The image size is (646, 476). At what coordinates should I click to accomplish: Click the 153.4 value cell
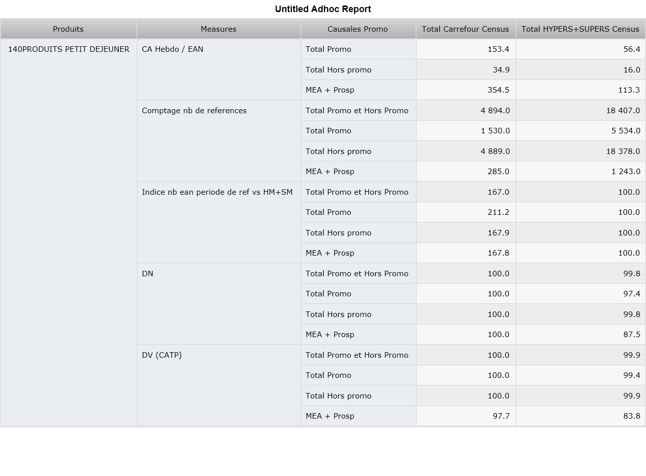pyautogui.click(x=466, y=49)
